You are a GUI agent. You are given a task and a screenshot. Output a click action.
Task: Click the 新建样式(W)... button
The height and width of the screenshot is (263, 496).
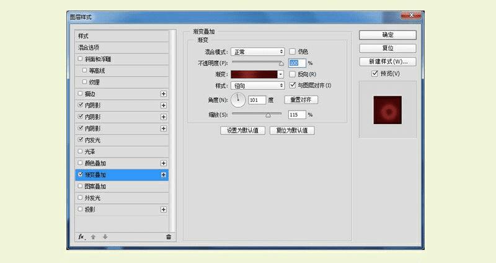click(x=387, y=61)
